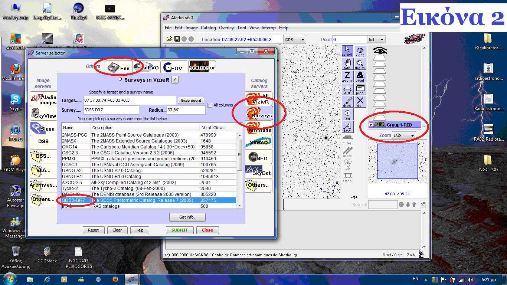The height and width of the screenshot is (285, 507).
Task: Expand the VLA... server folder
Action: pos(44,171)
